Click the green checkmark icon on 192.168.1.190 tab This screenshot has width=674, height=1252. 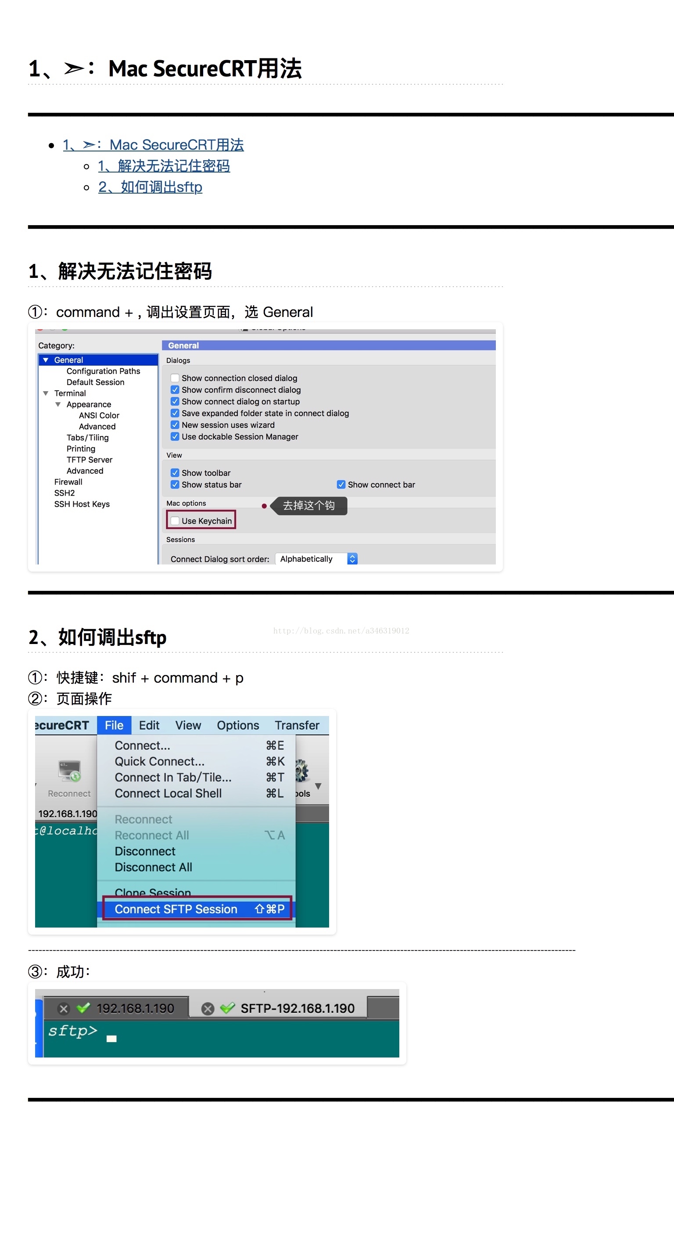pyautogui.click(x=83, y=1008)
